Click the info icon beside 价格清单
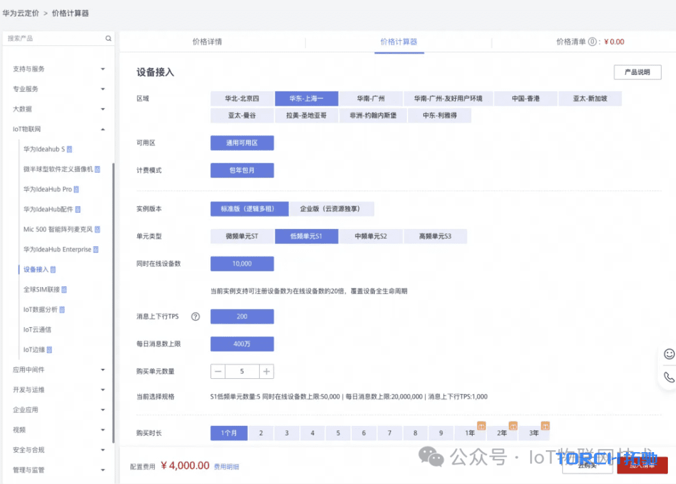The image size is (676, 484). coord(592,42)
